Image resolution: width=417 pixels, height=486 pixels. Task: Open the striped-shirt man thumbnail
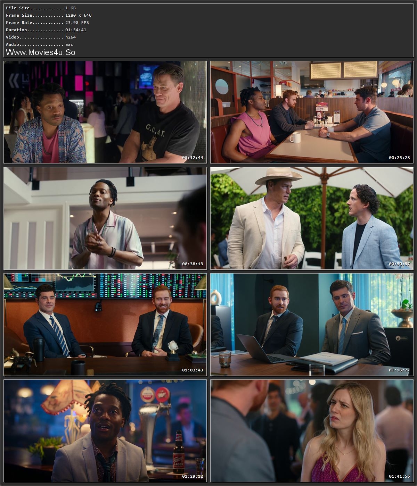click(104, 219)
